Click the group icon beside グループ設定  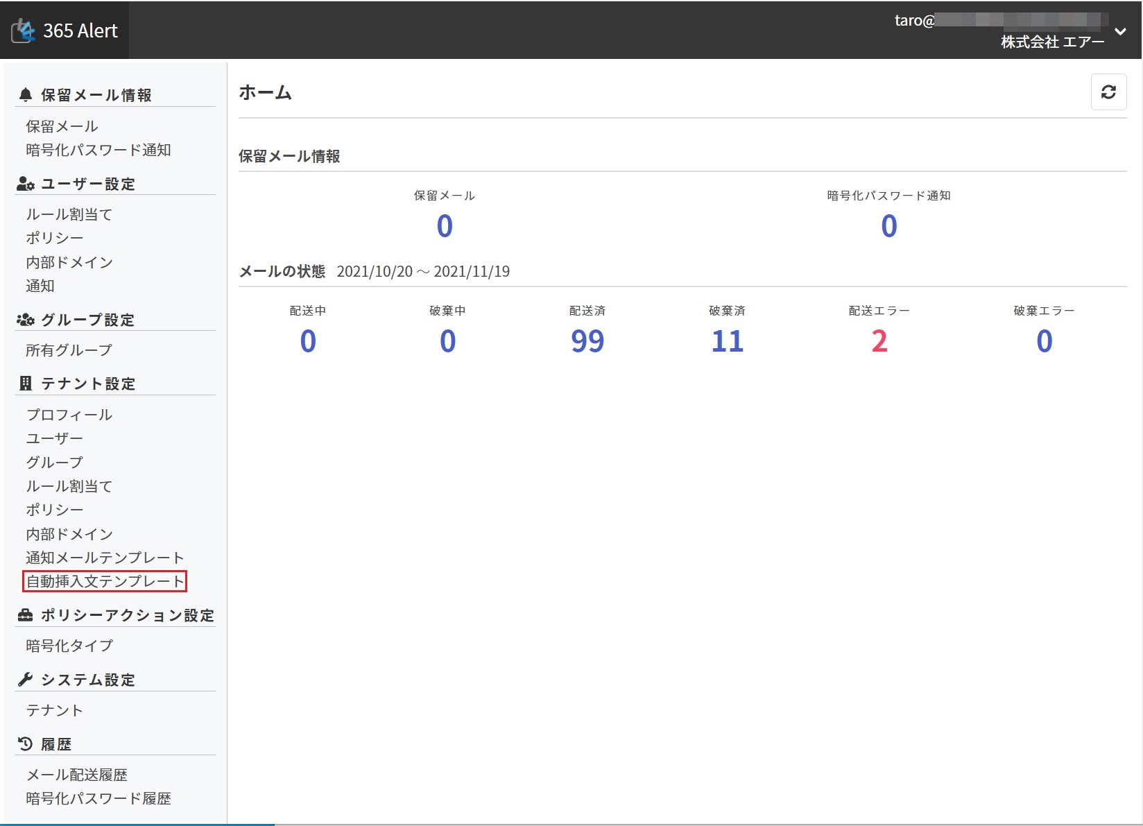[x=26, y=320]
